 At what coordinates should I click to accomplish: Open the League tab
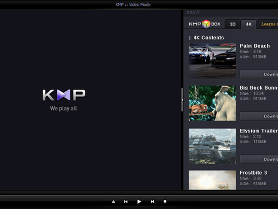(x=268, y=24)
